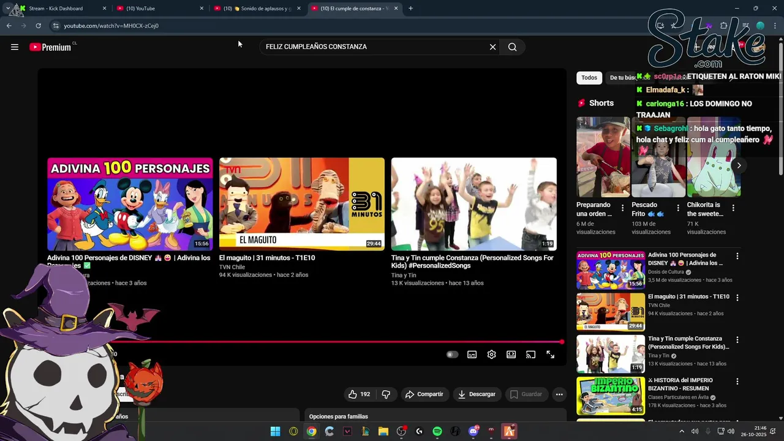Open options for El maguito sidebar video
Viewport: 784px width, 441px height.
point(737,298)
